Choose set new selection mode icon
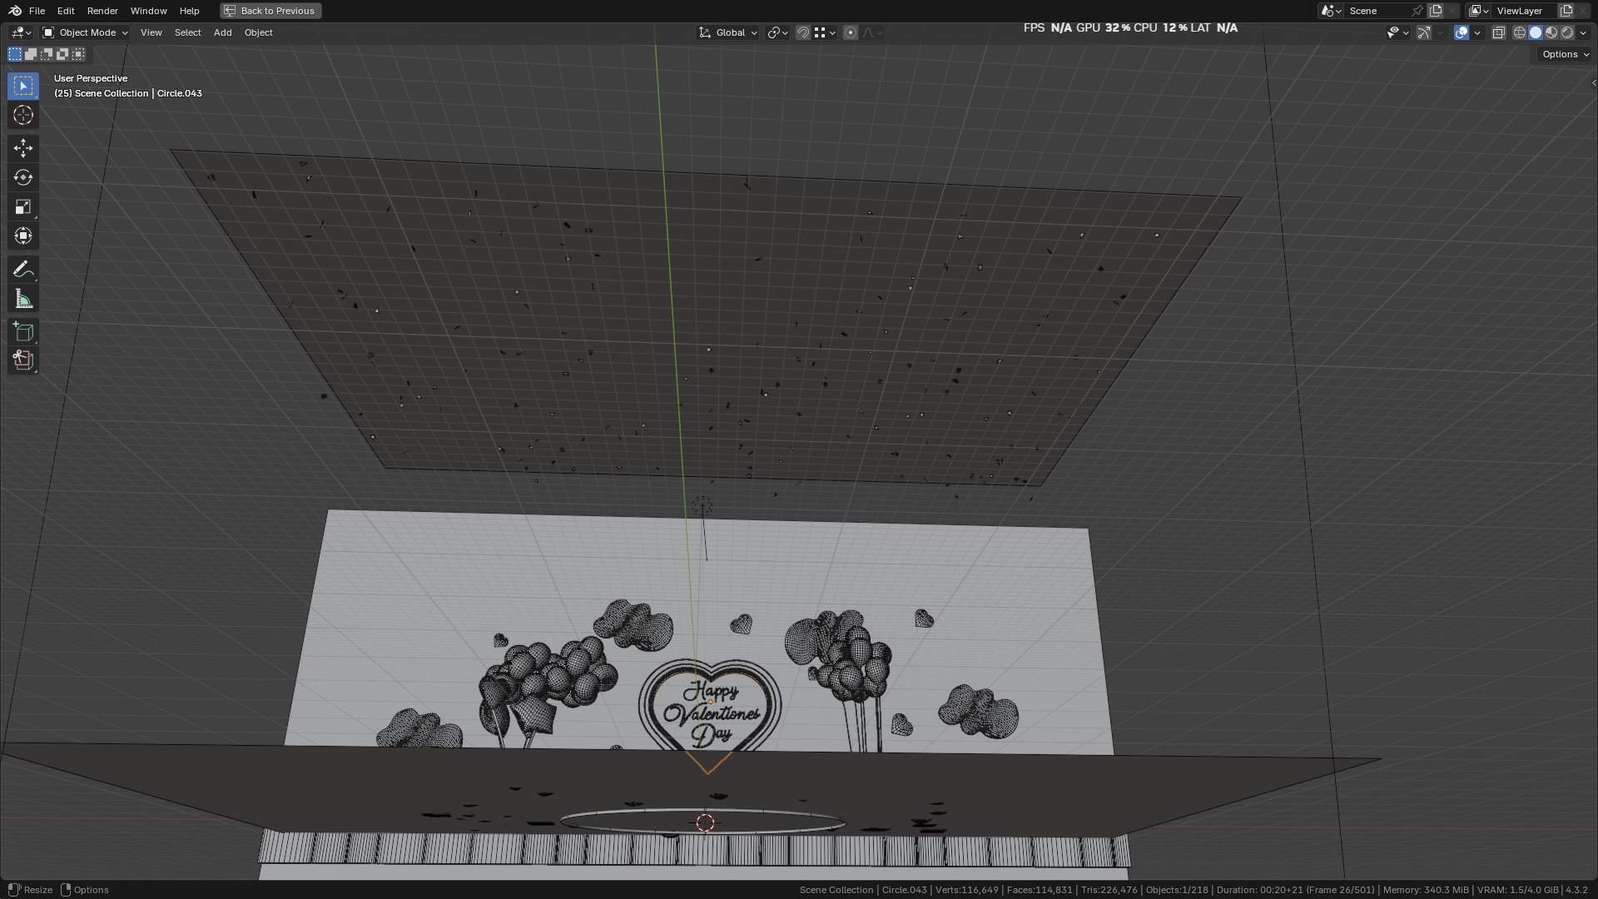This screenshot has height=899, width=1598. pos(15,54)
